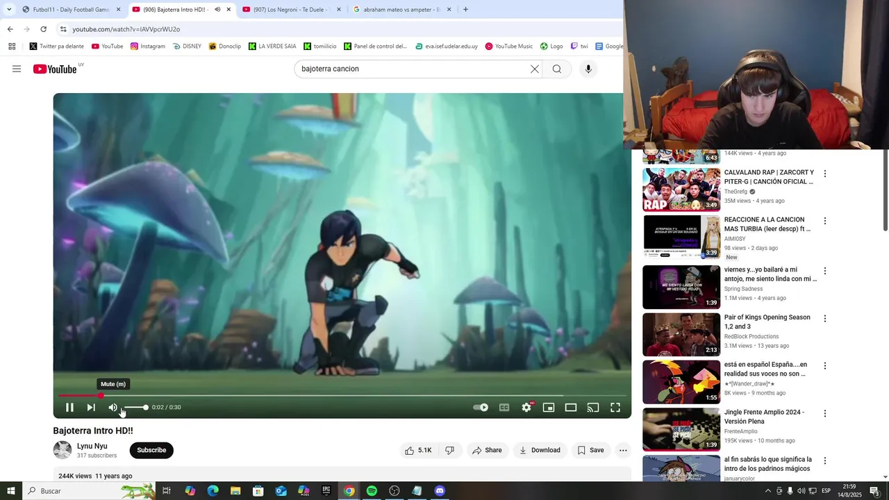Image resolution: width=889 pixels, height=500 pixels.
Task: Toggle the autoplay switch
Action: click(x=481, y=408)
